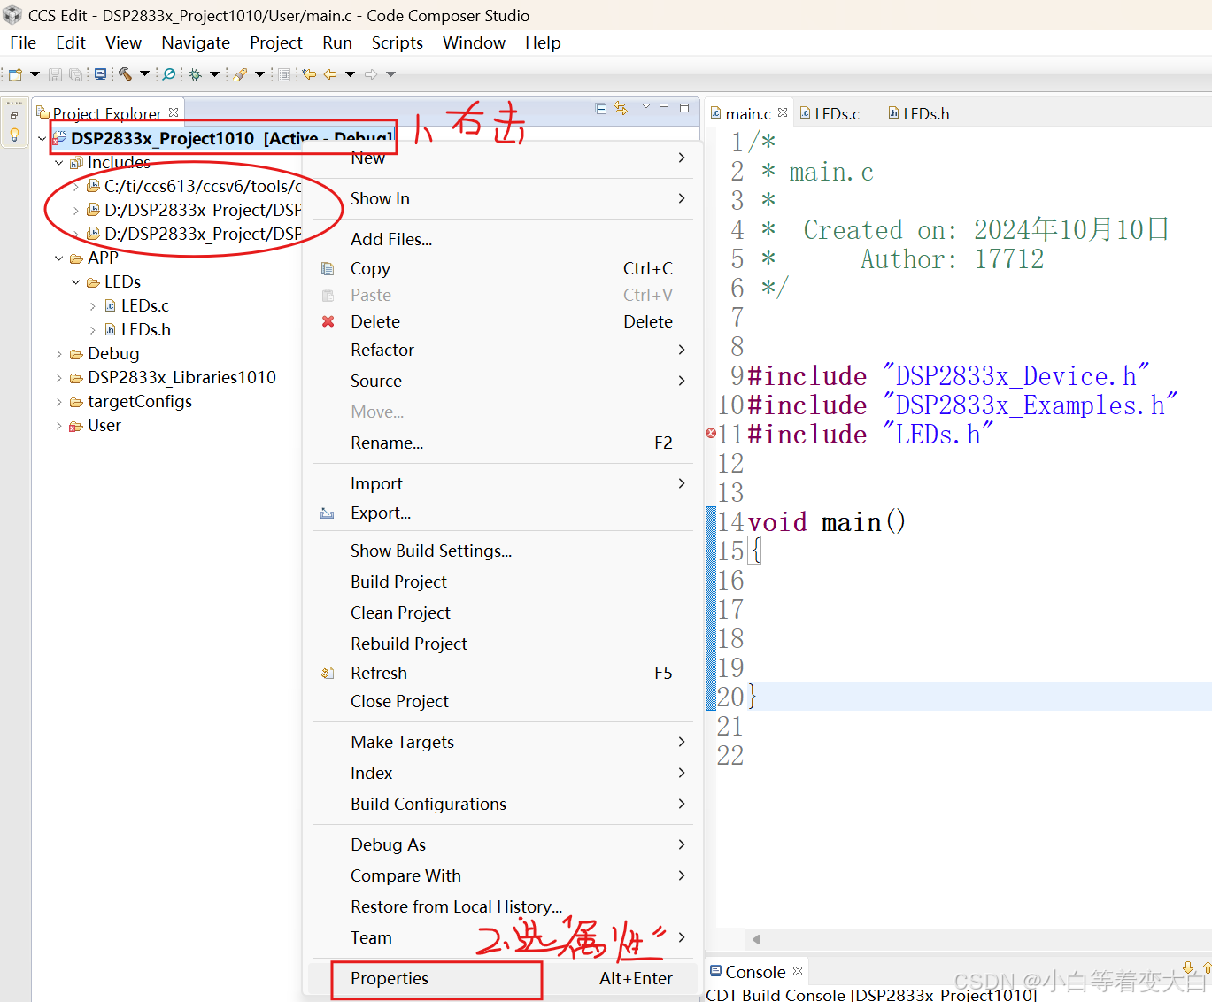Switch to the LEDs.h editor tab
The height and width of the screenshot is (1002, 1212).
(919, 113)
